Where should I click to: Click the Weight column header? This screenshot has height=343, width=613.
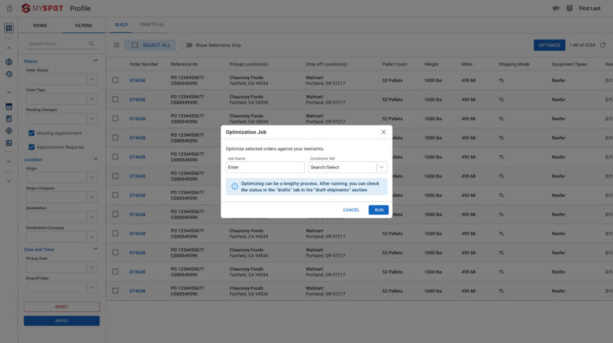click(x=432, y=65)
